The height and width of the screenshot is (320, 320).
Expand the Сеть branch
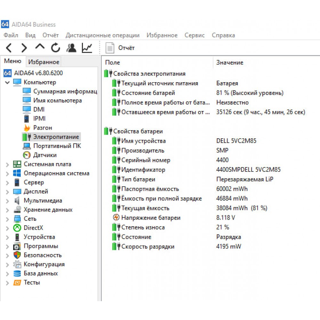[7, 219]
